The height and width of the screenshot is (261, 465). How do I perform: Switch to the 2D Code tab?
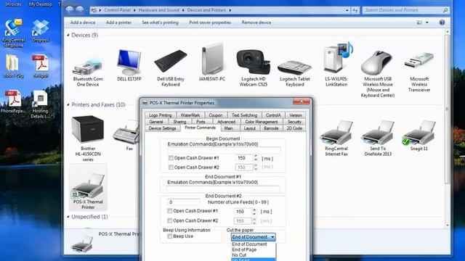click(x=294, y=128)
